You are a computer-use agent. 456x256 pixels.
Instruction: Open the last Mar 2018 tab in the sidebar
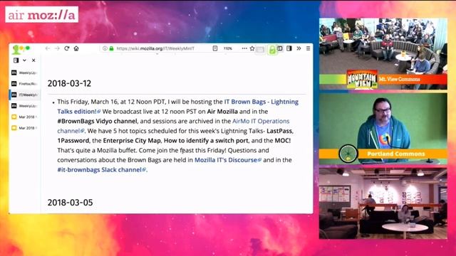tap(24, 128)
